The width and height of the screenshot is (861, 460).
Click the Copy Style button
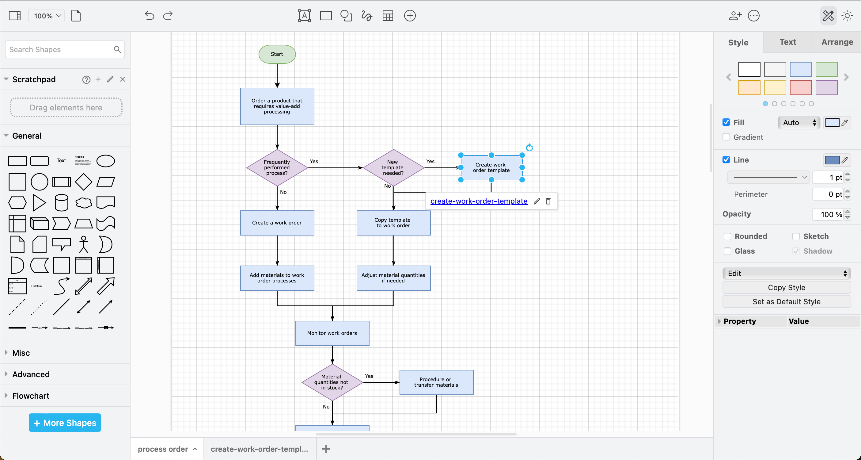click(787, 287)
